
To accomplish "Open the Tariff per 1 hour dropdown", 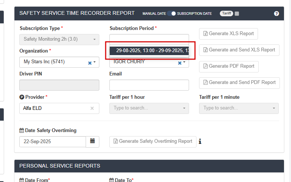I will tap(149, 108).
